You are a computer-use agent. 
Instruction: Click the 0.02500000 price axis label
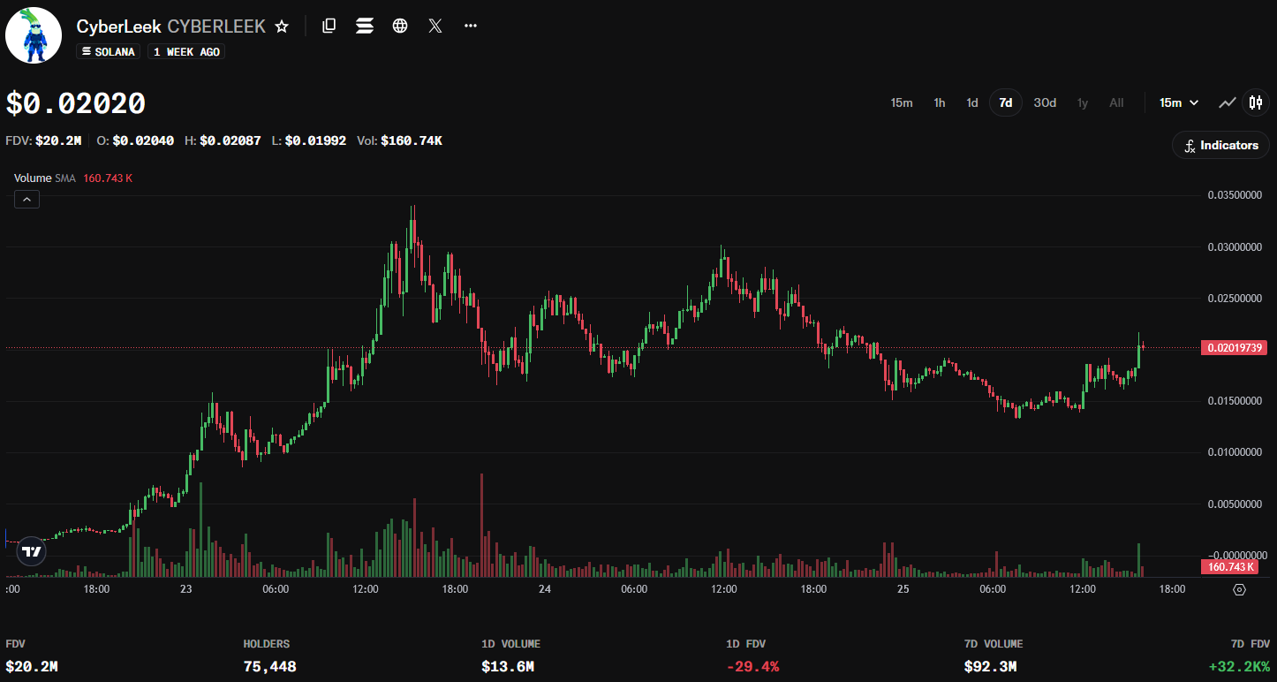[x=1236, y=299]
